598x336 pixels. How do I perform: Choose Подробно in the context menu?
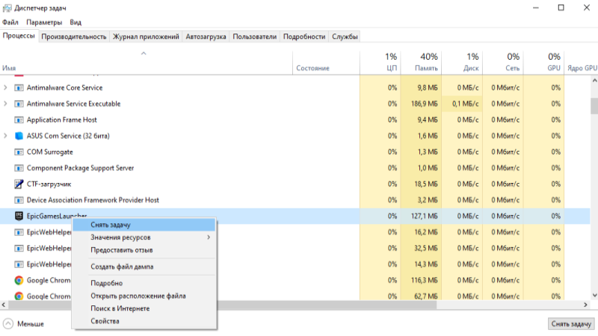(x=144, y=283)
